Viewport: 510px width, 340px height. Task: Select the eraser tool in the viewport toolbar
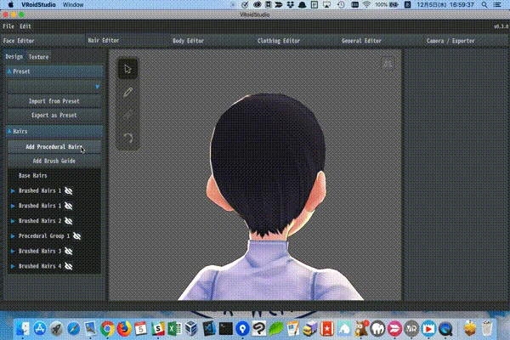(x=127, y=116)
